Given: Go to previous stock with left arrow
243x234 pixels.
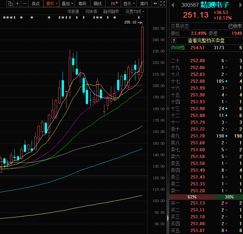Looking at the screenshot, I should tap(173, 5).
